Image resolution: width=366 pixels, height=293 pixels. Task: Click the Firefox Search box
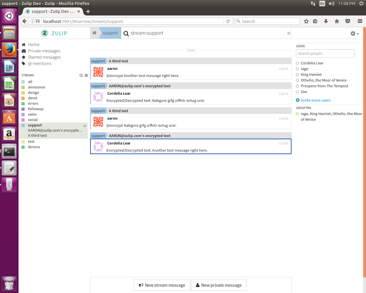tap(267, 21)
